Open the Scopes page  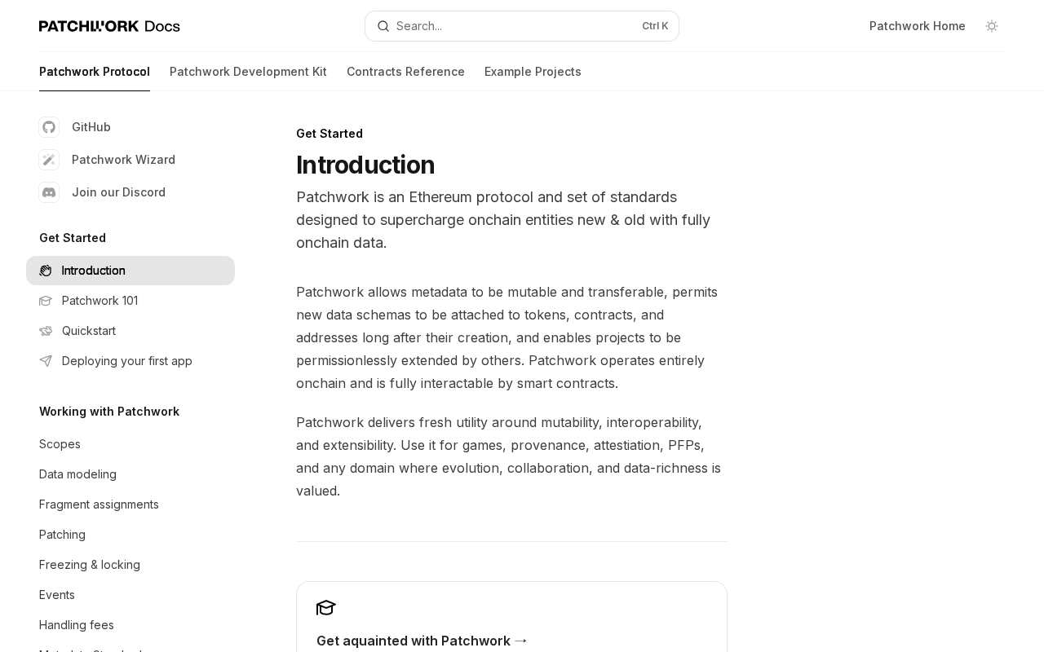pyautogui.click(x=60, y=444)
